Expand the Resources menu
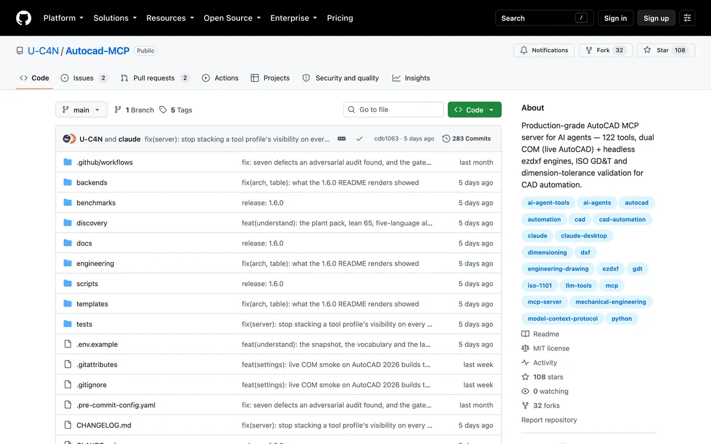 [x=170, y=18]
